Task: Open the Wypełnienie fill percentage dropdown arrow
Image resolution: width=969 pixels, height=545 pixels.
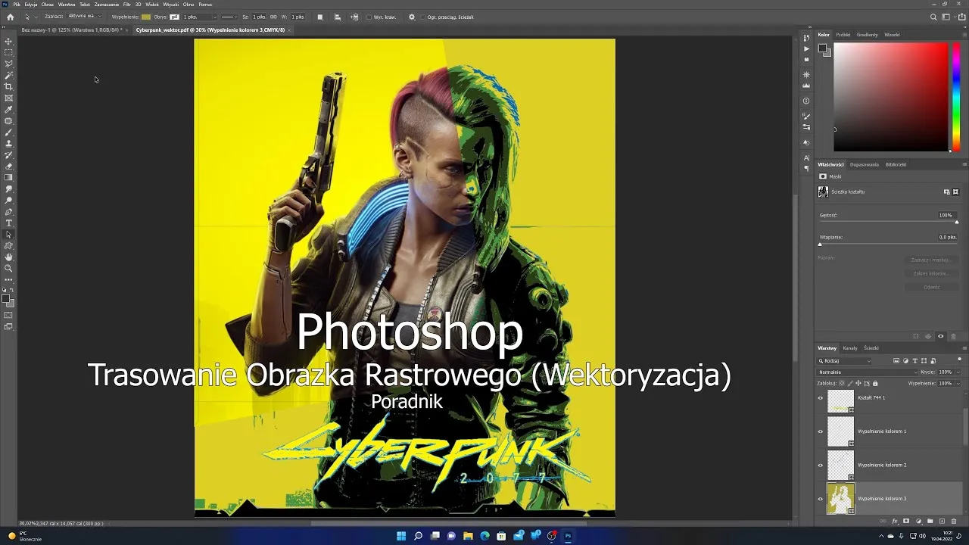Action: (958, 384)
